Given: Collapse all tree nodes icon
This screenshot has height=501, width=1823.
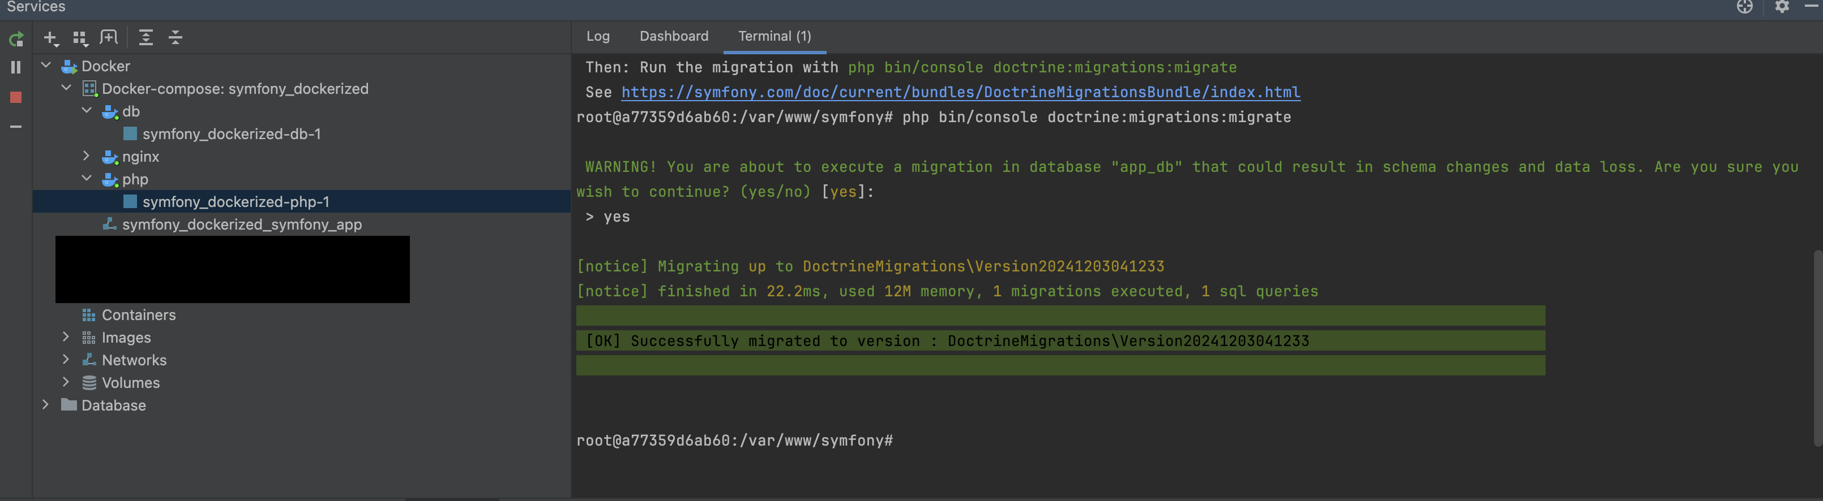Looking at the screenshot, I should [x=176, y=37].
